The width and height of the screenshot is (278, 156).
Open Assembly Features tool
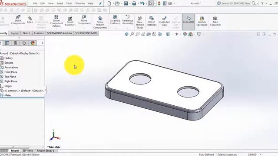tap(115, 20)
